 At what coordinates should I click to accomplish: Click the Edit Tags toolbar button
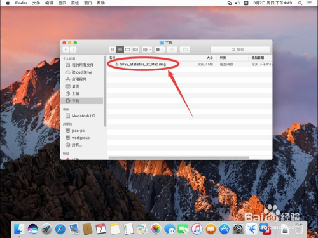(185, 50)
